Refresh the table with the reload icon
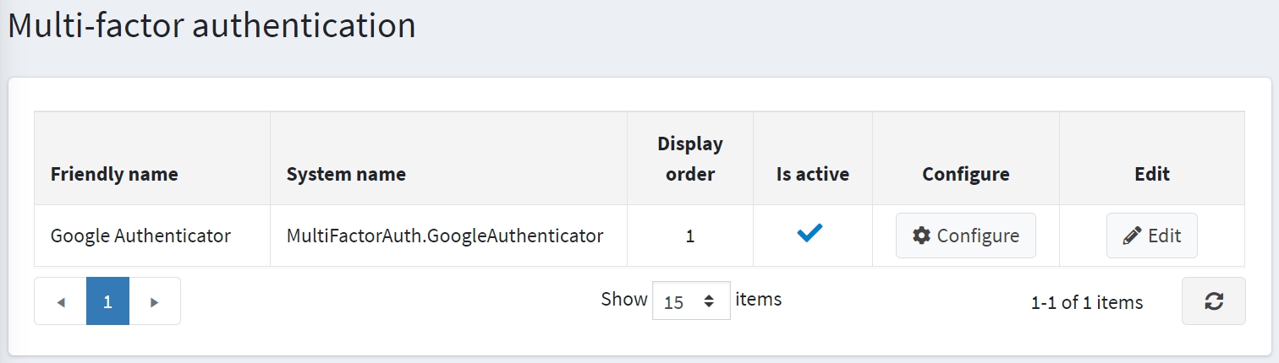Screen dimensions: 1279x363 [1213, 301]
